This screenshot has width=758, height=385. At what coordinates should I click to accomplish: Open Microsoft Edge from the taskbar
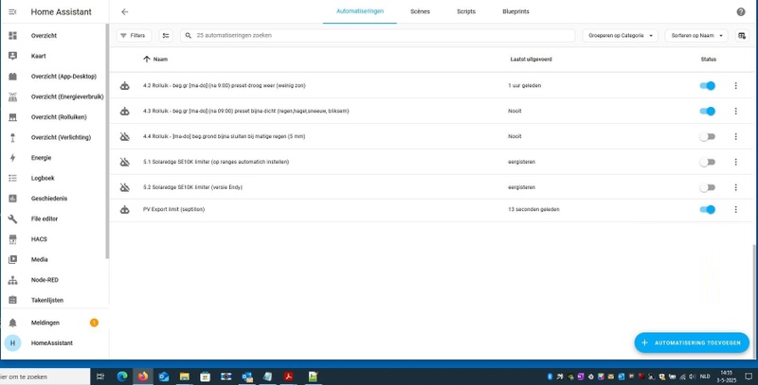click(122, 376)
